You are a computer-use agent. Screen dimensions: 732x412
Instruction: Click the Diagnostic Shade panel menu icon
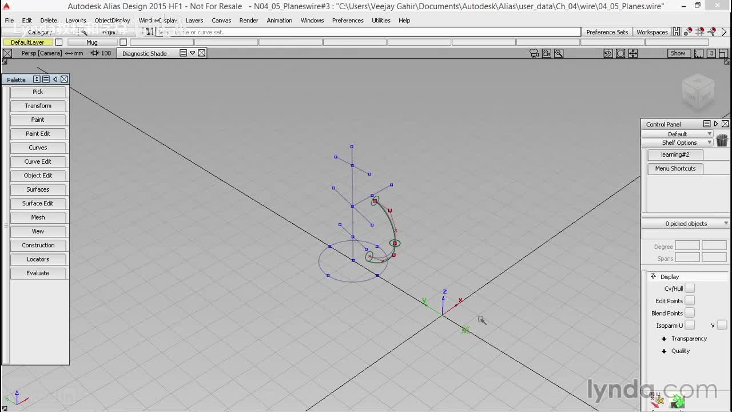183,53
